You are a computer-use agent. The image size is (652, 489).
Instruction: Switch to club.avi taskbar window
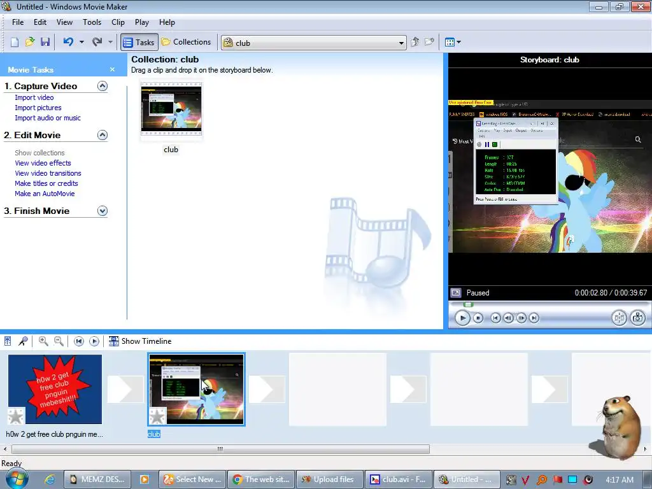click(x=399, y=479)
